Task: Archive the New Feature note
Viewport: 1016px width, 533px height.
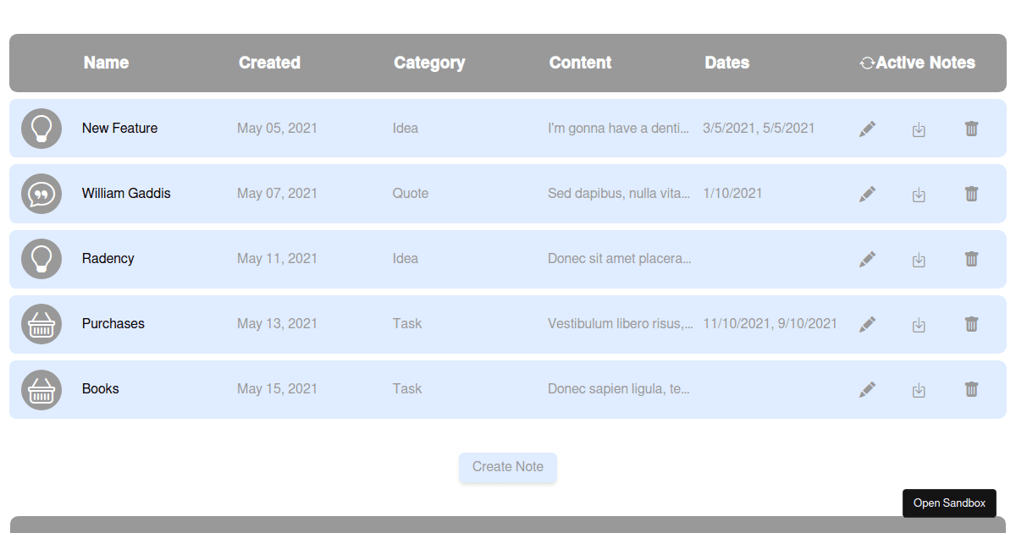Action: 919,129
